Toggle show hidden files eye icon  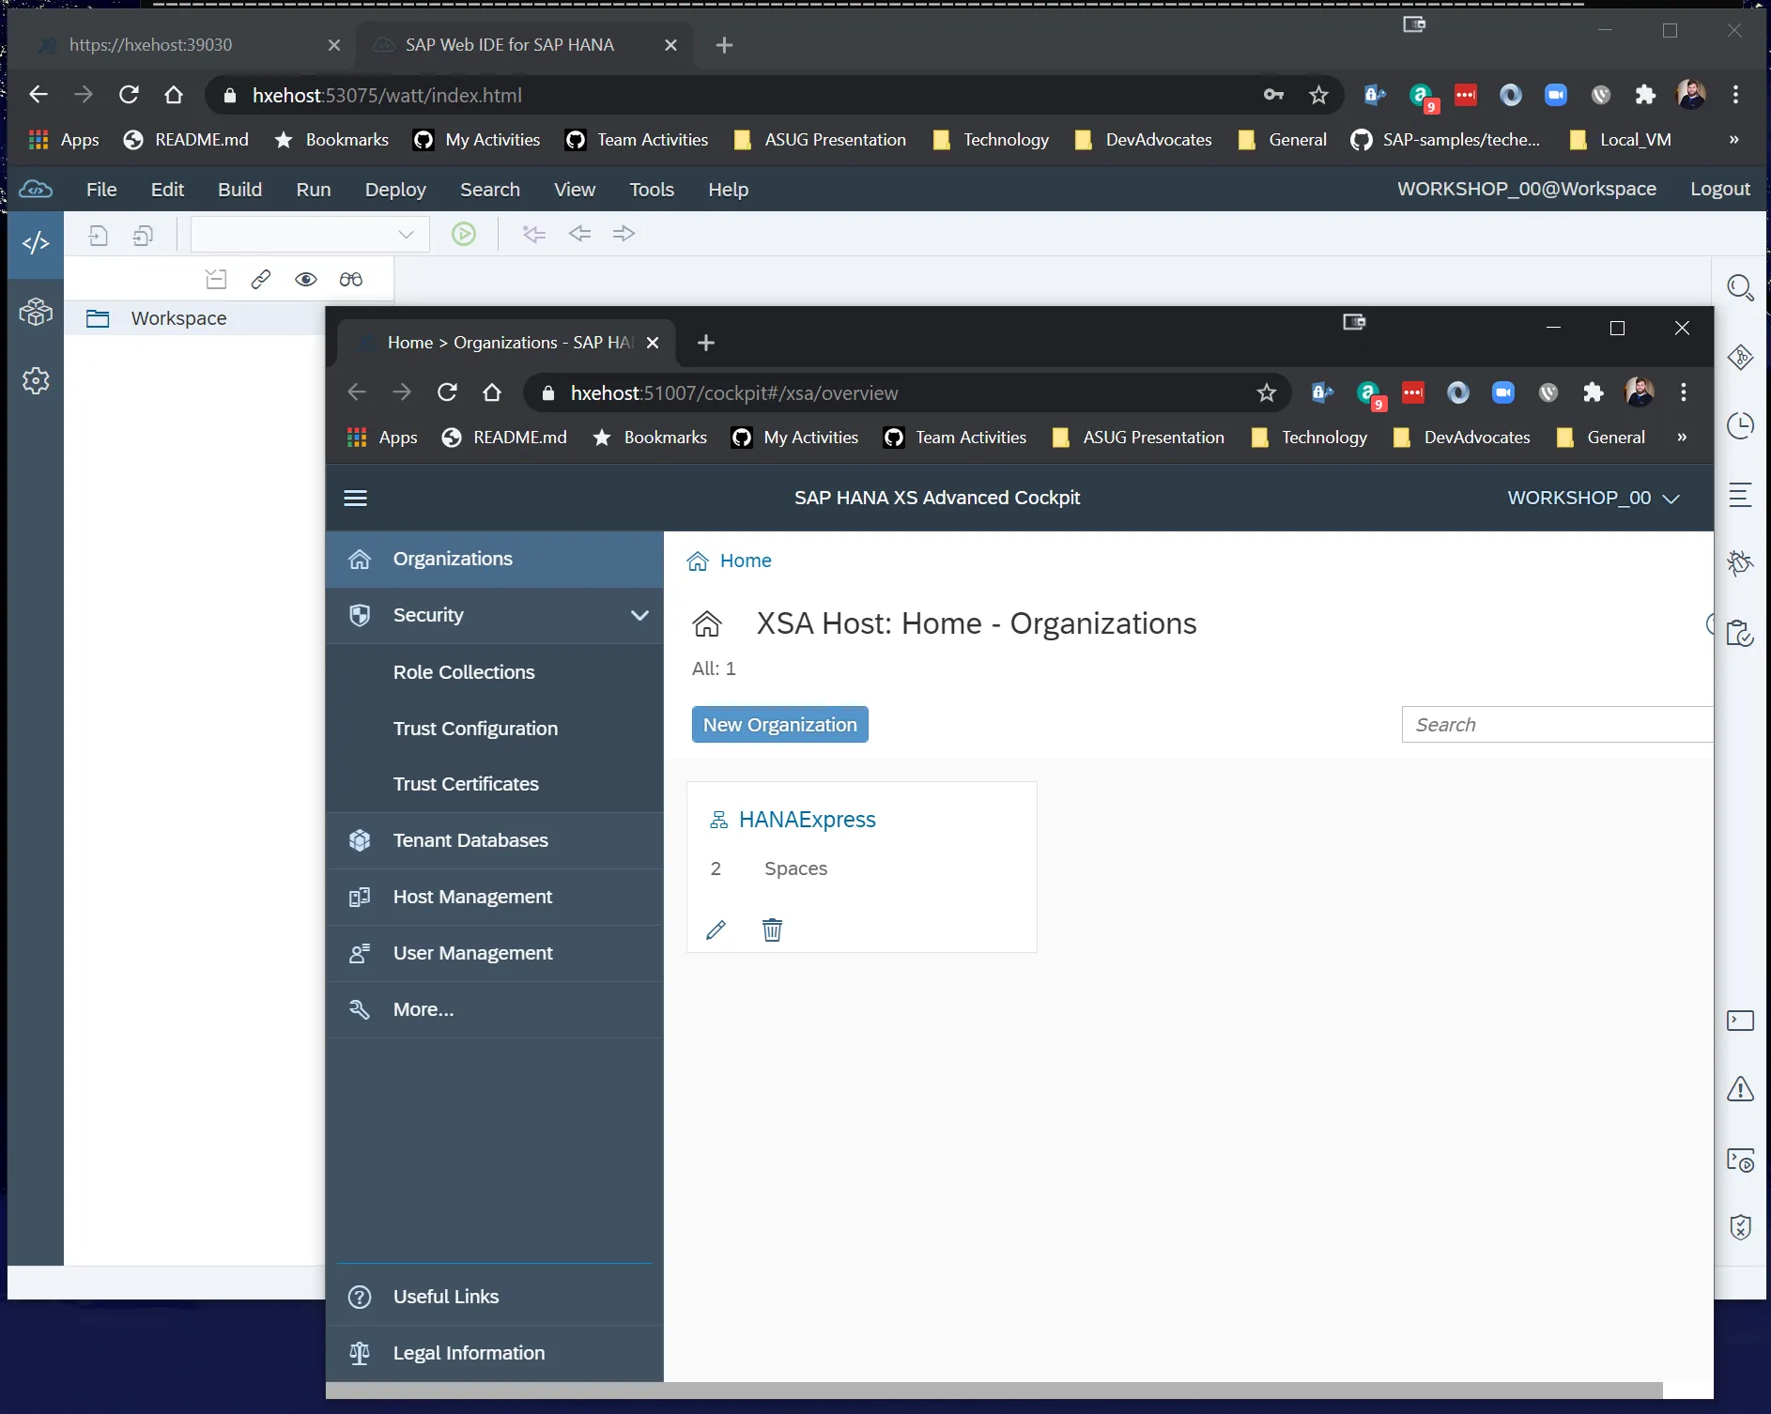306,280
